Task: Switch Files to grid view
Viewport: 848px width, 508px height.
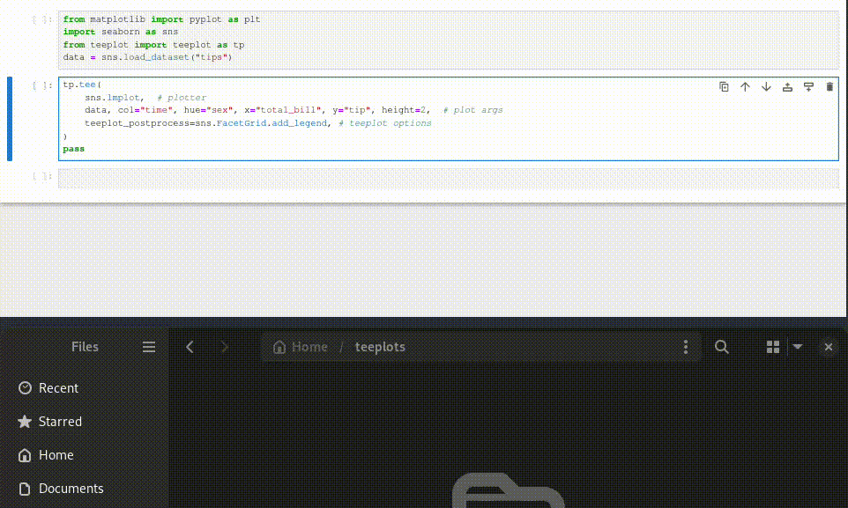Action: point(773,347)
